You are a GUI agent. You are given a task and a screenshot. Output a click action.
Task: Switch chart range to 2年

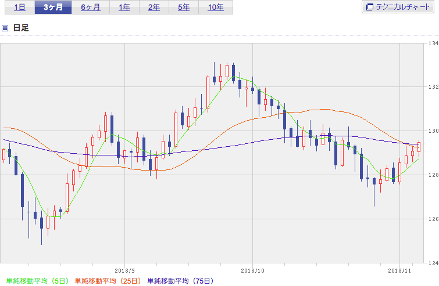point(154,7)
